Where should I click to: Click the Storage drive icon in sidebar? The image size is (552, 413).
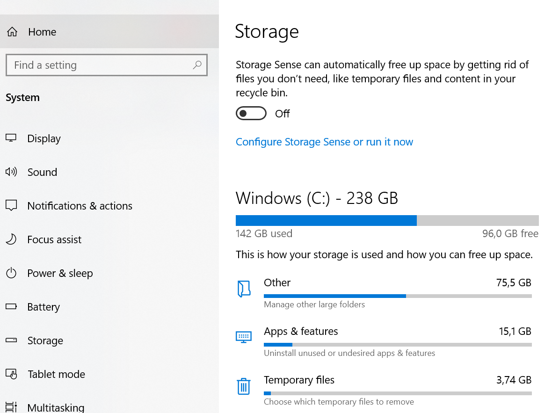coord(11,340)
